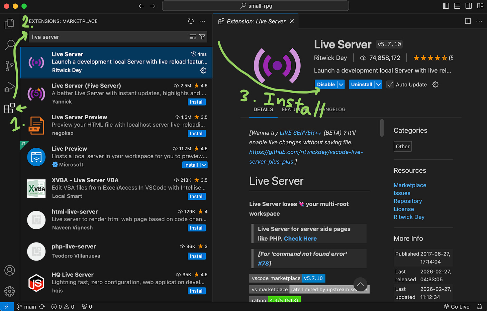Uninstall the Live Server extension
The image size is (487, 311).
point(362,85)
